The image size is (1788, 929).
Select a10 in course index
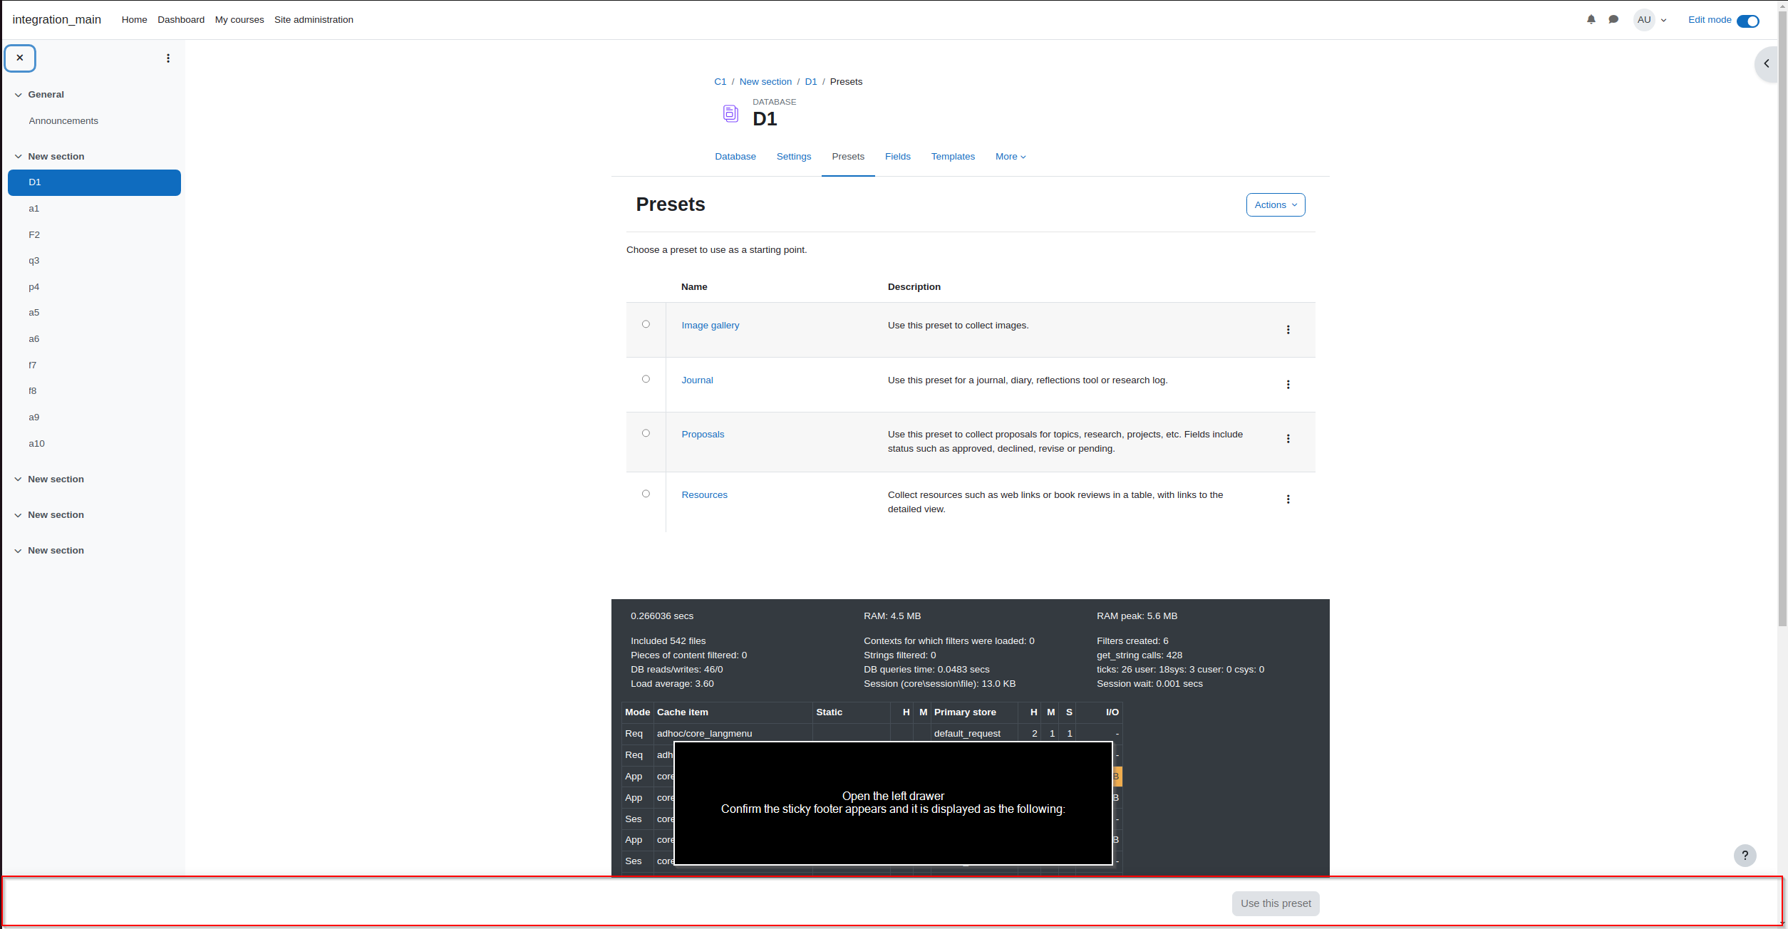pyautogui.click(x=36, y=444)
